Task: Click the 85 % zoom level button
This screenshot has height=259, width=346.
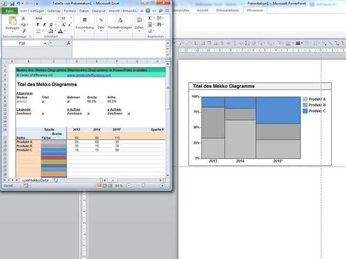Action: coord(119,186)
